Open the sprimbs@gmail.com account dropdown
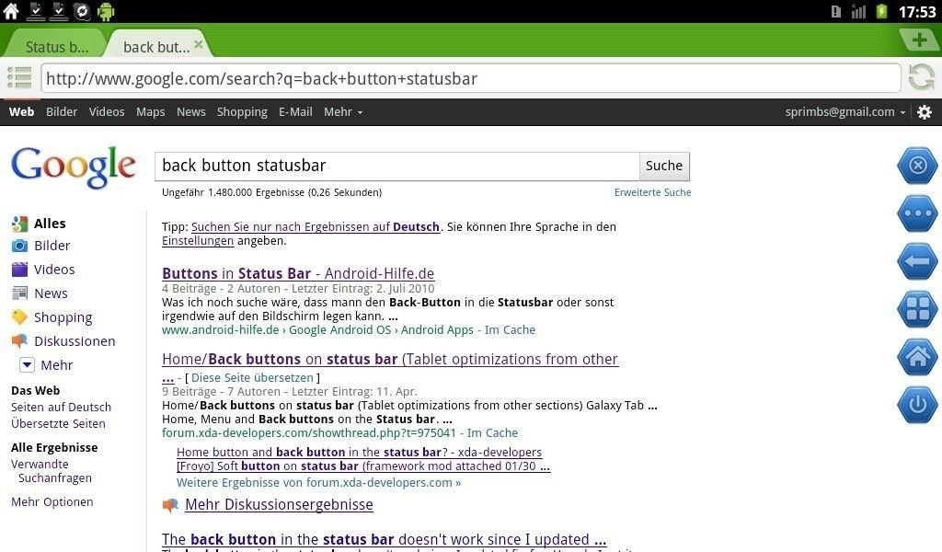The image size is (942, 552). [844, 112]
